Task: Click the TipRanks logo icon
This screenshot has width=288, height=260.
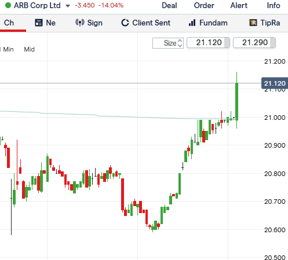Action: pos(253,23)
